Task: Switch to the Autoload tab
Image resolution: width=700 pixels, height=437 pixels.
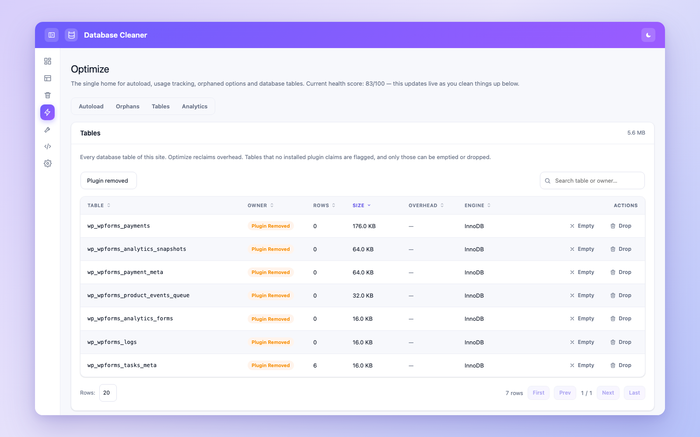Action: 91,106
